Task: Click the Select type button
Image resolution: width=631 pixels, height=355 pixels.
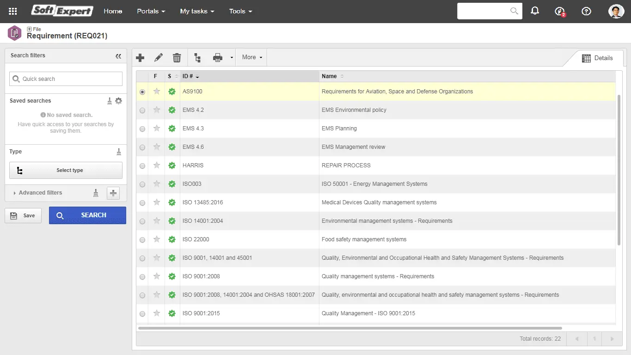Action: [x=66, y=170]
